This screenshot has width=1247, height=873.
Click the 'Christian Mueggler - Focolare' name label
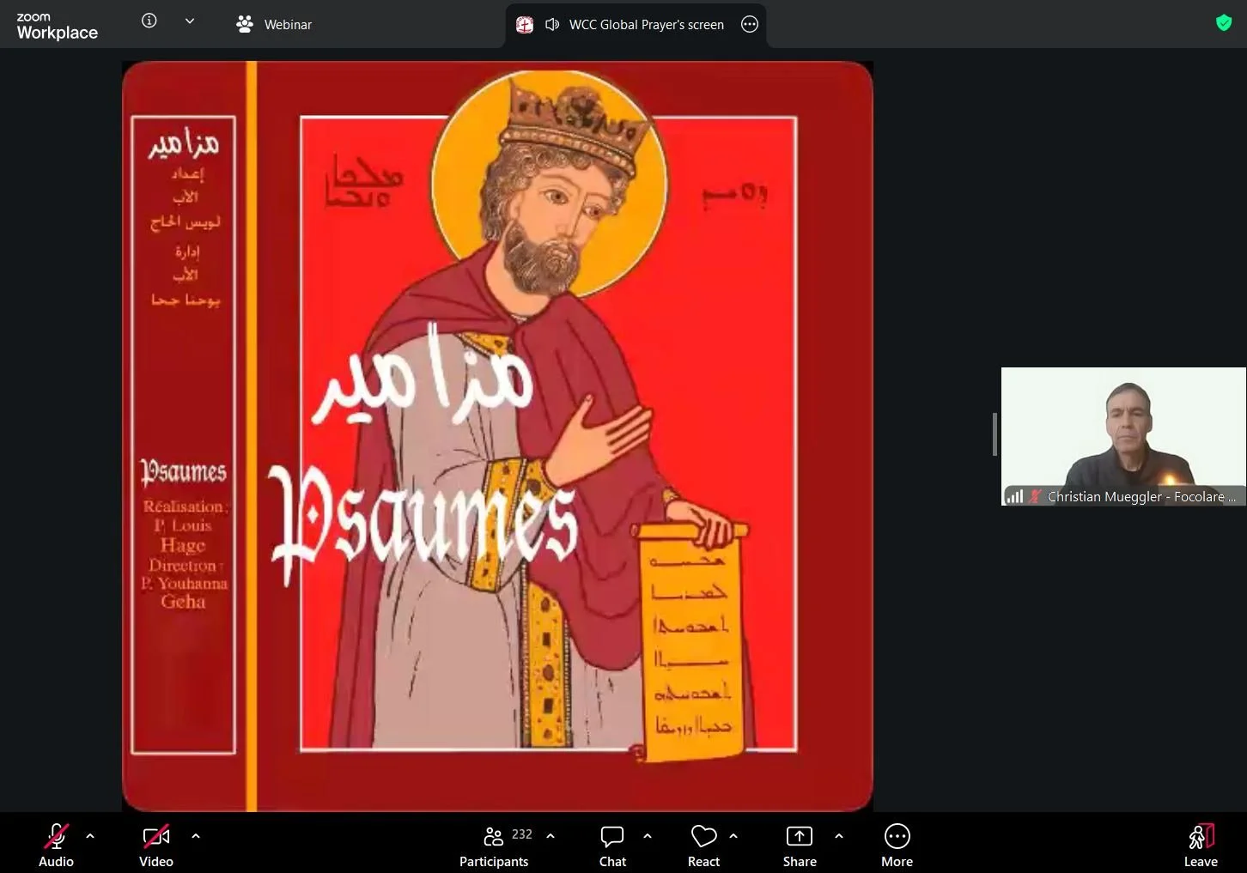(x=1141, y=496)
